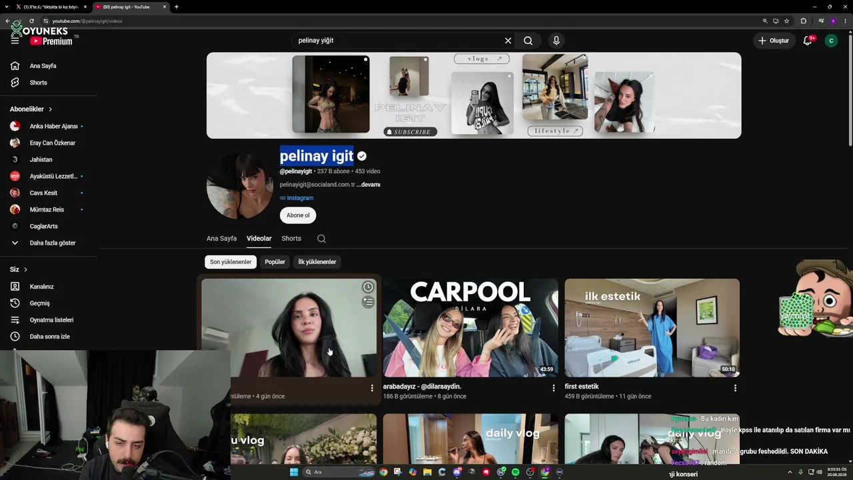This screenshot has height=480, width=853.
Task: Open the YouTube hamburger guide menu
Action: pyautogui.click(x=15, y=41)
